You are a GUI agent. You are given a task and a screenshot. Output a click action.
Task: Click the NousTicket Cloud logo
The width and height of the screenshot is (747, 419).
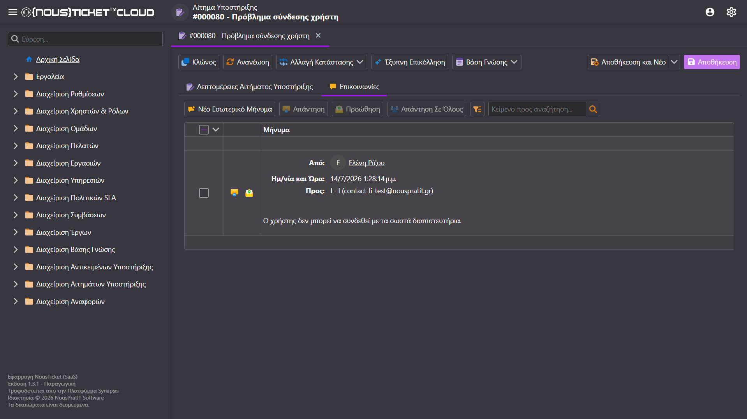pos(88,12)
